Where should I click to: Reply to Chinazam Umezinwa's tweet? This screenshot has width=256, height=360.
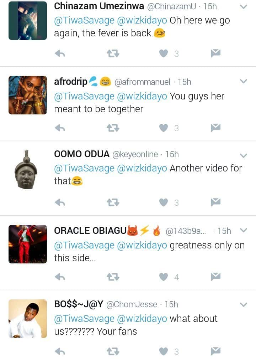pos(60,53)
